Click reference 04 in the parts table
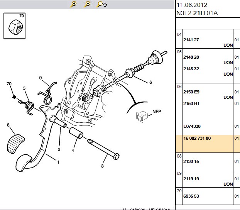This screenshot has height=210, width=240. (x=179, y=34)
